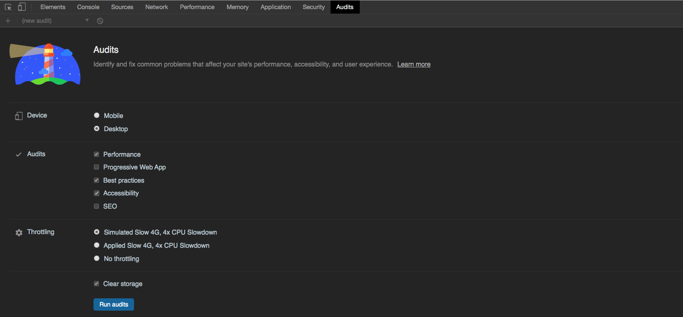Click the clear all circle-slash icon
Image resolution: width=683 pixels, height=317 pixels.
pyautogui.click(x=100, y=20)
